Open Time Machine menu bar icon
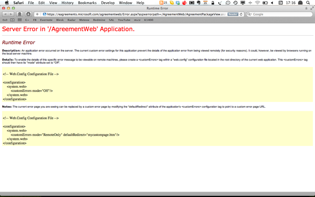Image resolution: width=315 pixels, height=197 pixels. (x=235, y=3)
